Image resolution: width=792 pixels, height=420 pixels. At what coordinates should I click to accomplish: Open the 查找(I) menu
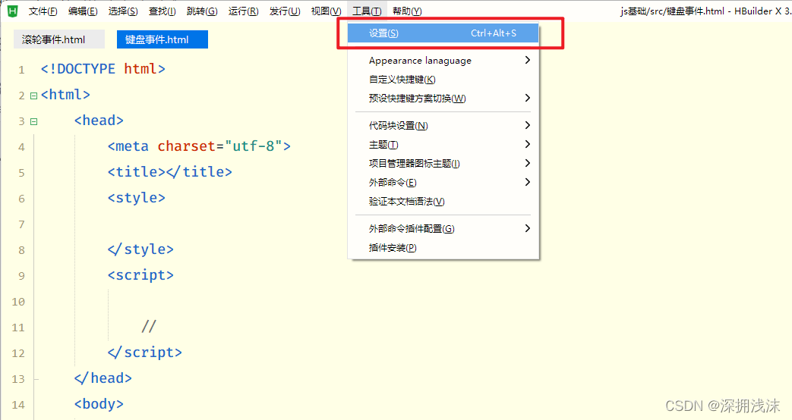tap(163, 11)
